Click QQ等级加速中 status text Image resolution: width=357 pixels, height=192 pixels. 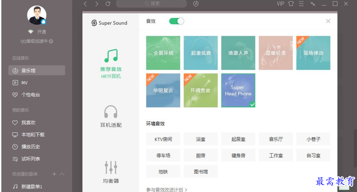(x=34, y=41)
